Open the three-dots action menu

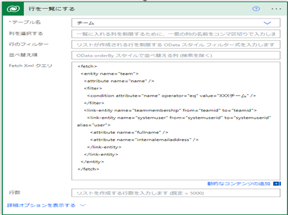(x=276, y=9)
